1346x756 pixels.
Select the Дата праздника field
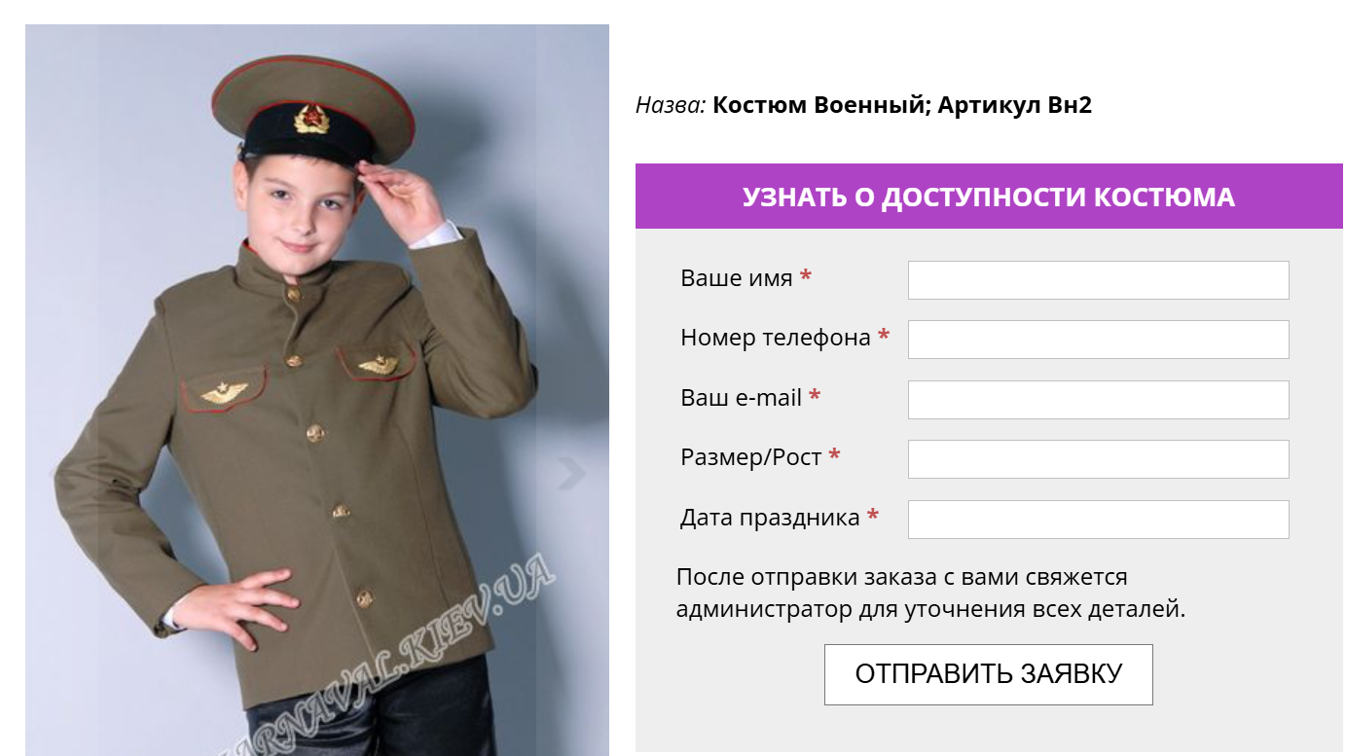1098,520
